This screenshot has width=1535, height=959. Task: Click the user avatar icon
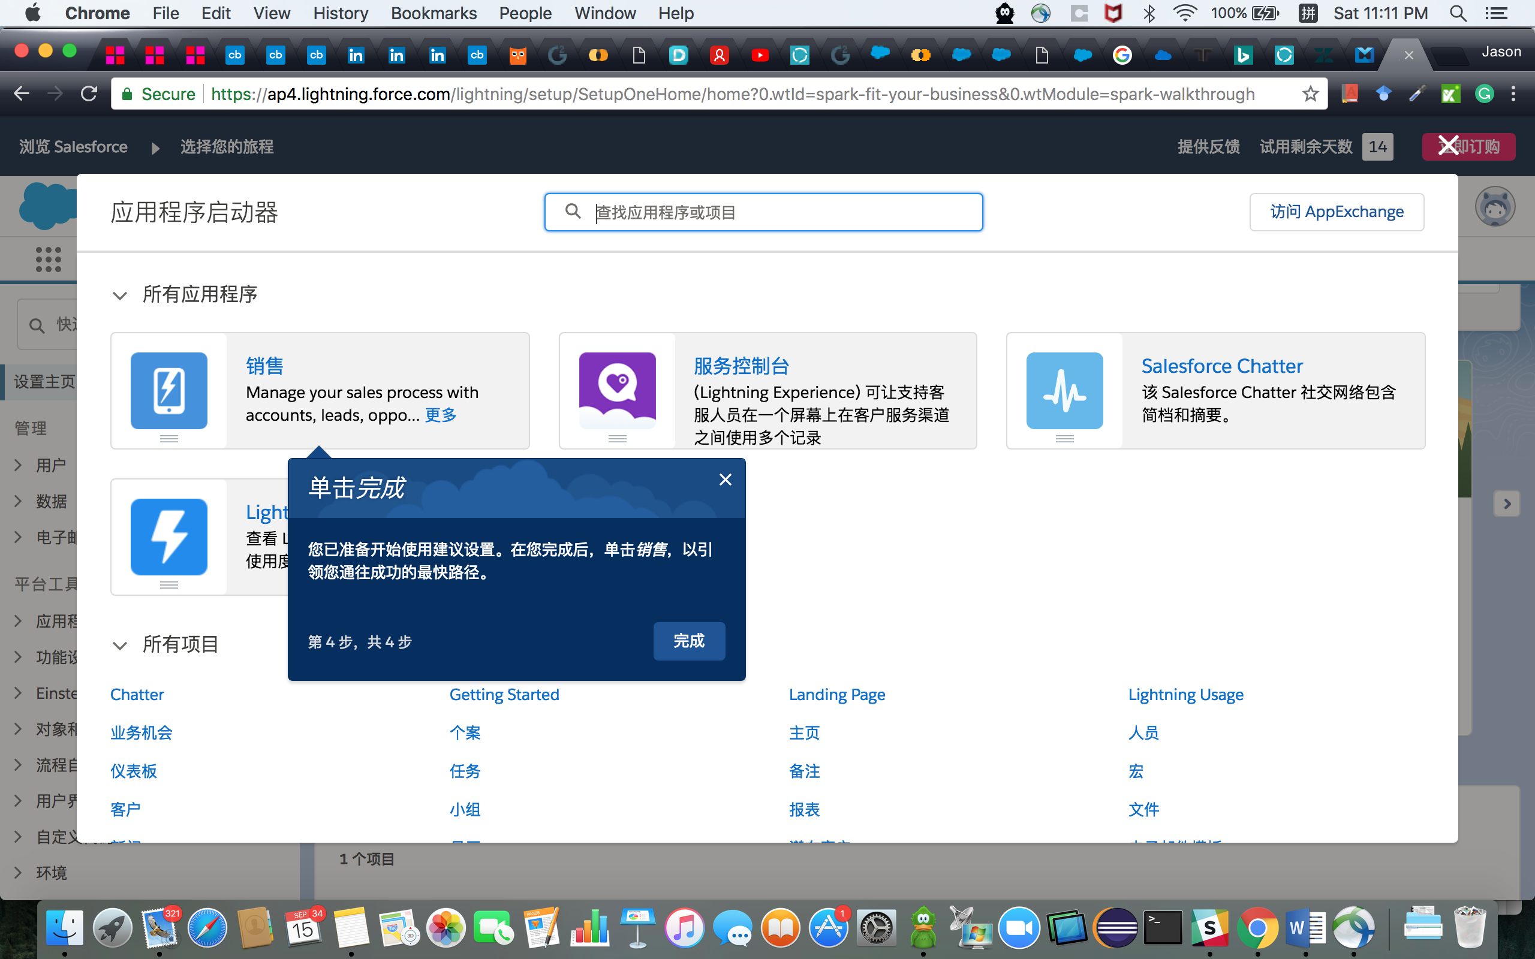(1495, 207)
